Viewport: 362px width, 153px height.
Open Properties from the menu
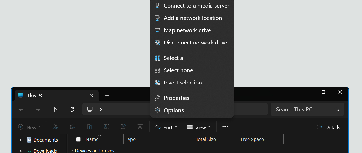(192, 98)
